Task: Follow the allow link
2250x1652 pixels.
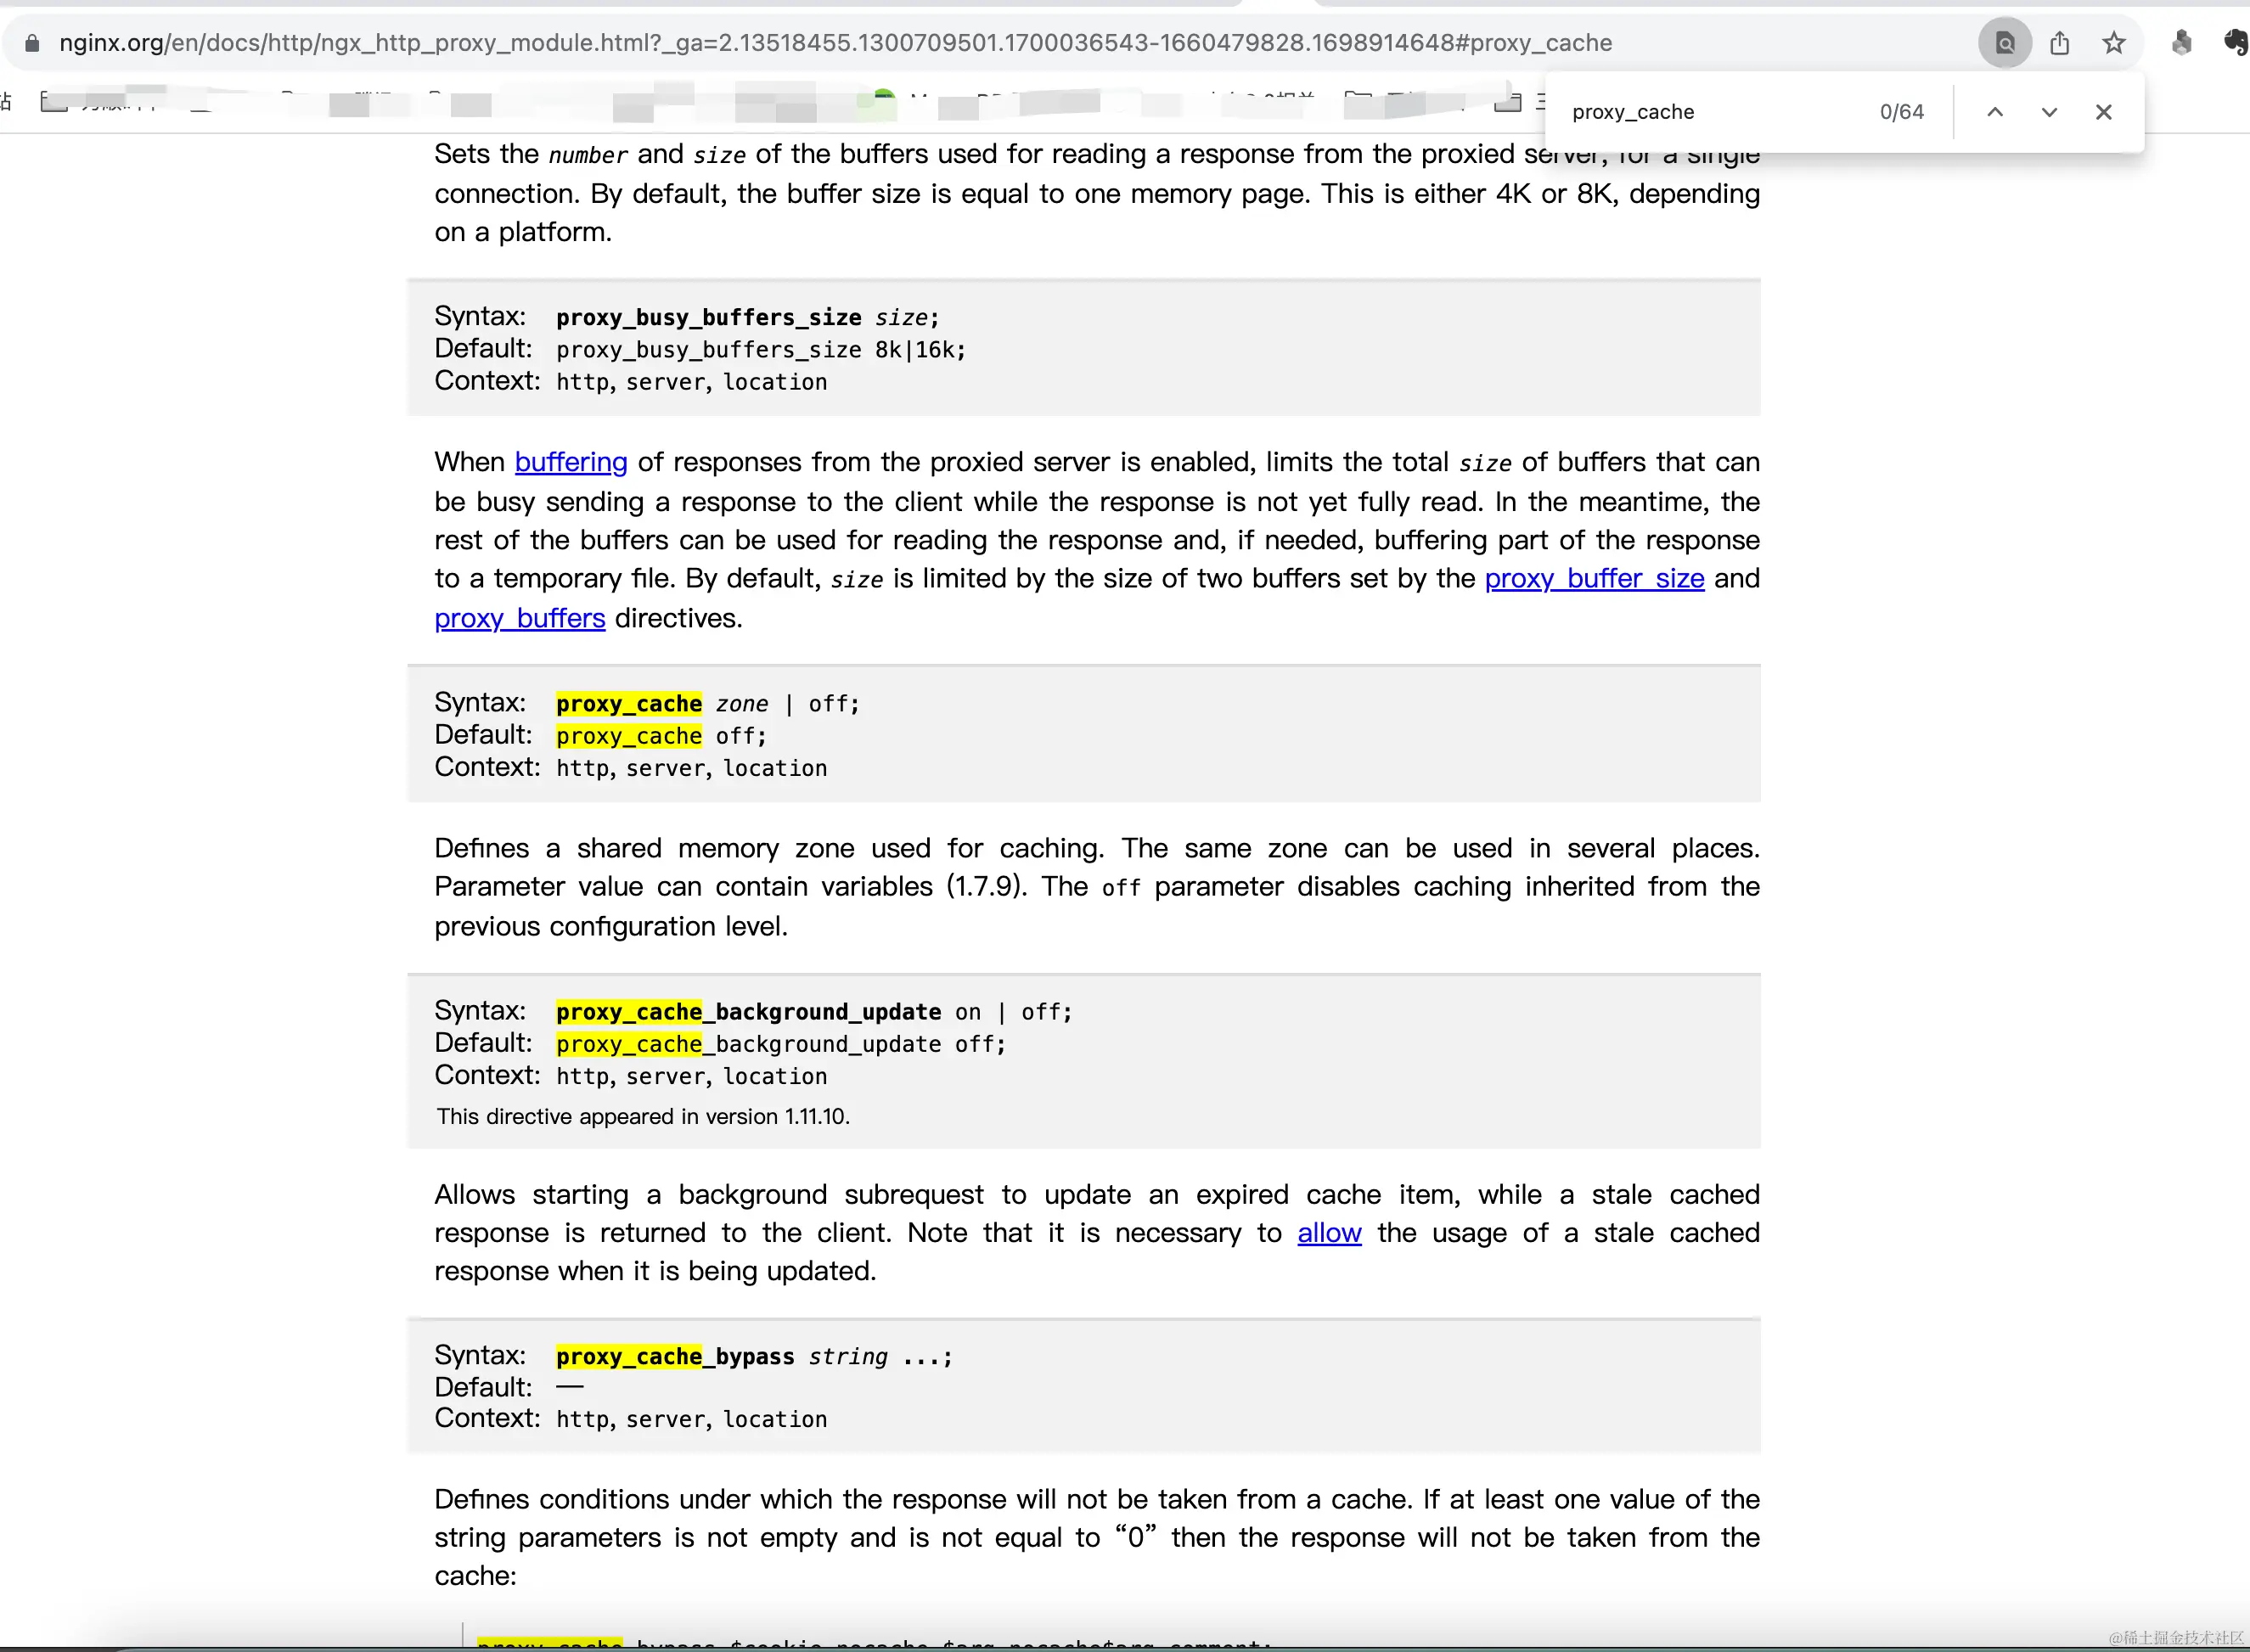Action: coord(1328,1233)
